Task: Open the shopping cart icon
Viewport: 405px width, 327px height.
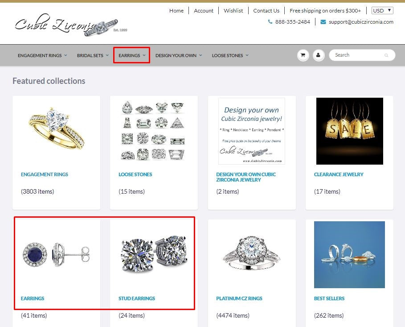Action: click(x=303, y=55)
